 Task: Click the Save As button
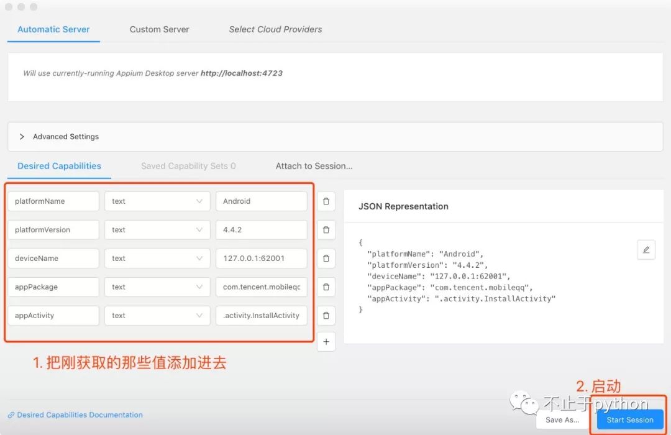pos(562,420)
